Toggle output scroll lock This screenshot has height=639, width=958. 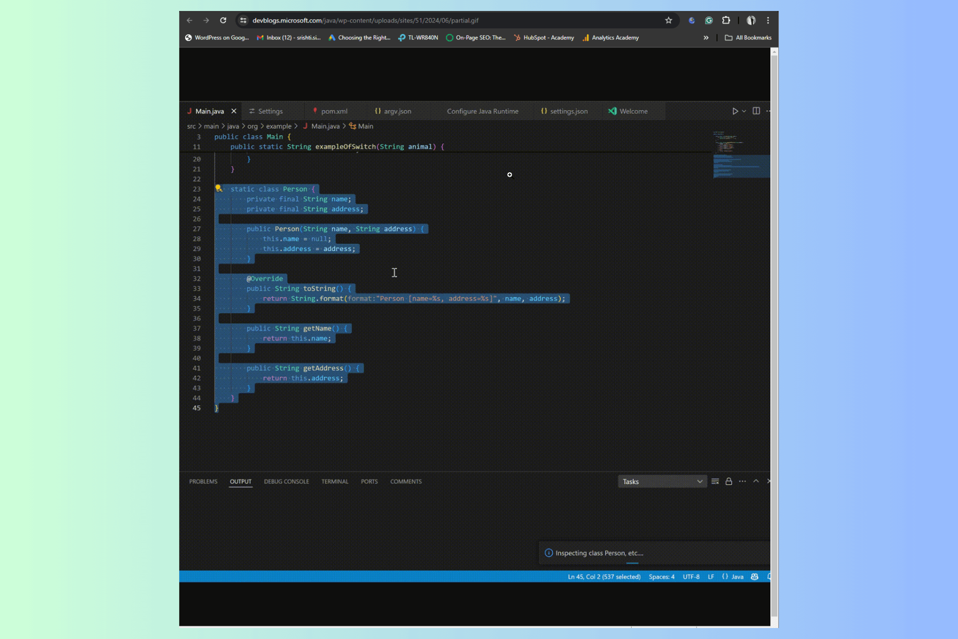coord(728,481)
